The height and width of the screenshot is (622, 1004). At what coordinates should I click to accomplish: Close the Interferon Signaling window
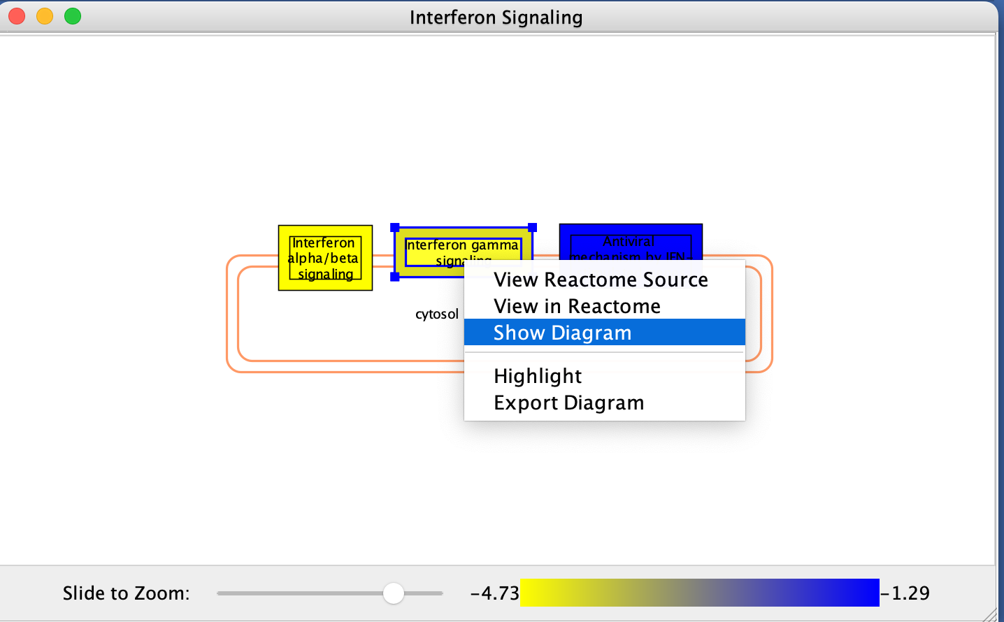pyautogui.click(x=17, y=16)
